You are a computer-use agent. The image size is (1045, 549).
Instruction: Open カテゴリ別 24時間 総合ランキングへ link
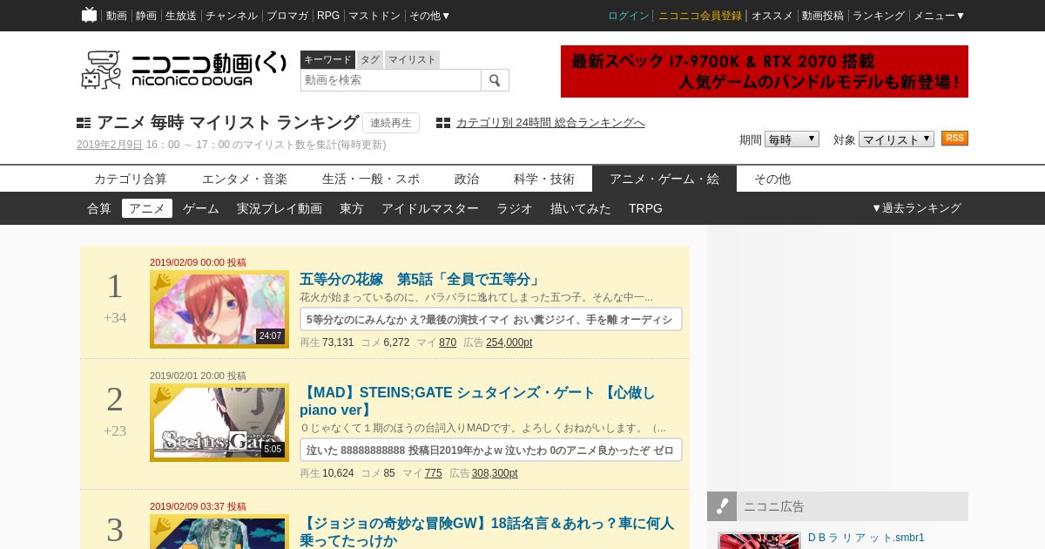550,123
